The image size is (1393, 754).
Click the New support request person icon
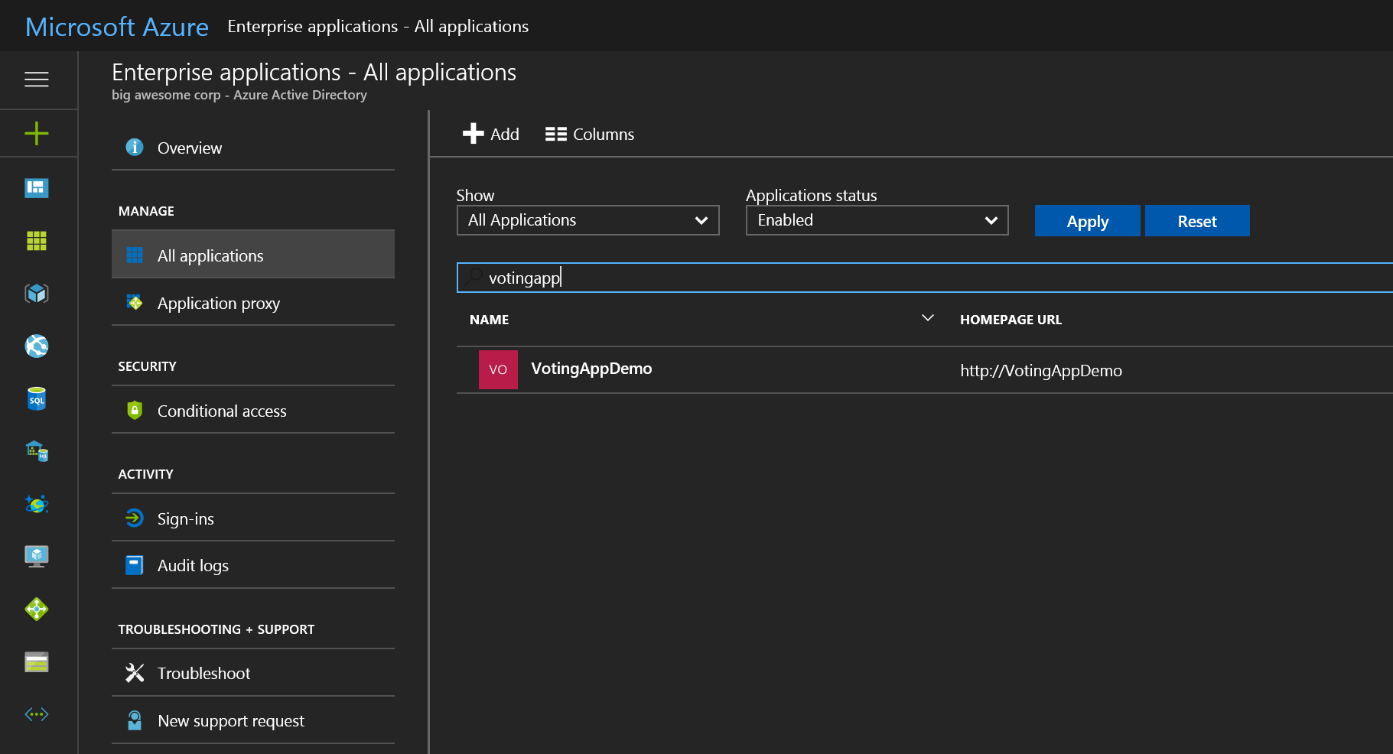(135, 720)
